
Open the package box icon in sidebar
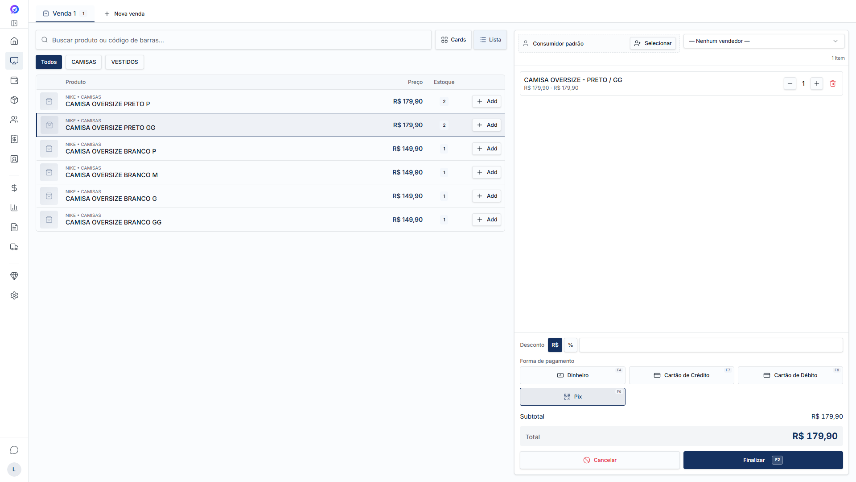pyautogui.click(x=14, y=100)
